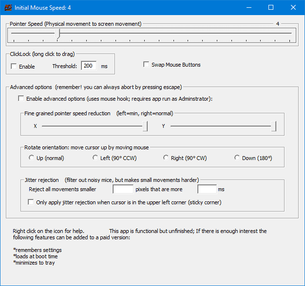Click the X speed reduction slider thumb
This screenshot has width=305, height=286.
point(145,126)
